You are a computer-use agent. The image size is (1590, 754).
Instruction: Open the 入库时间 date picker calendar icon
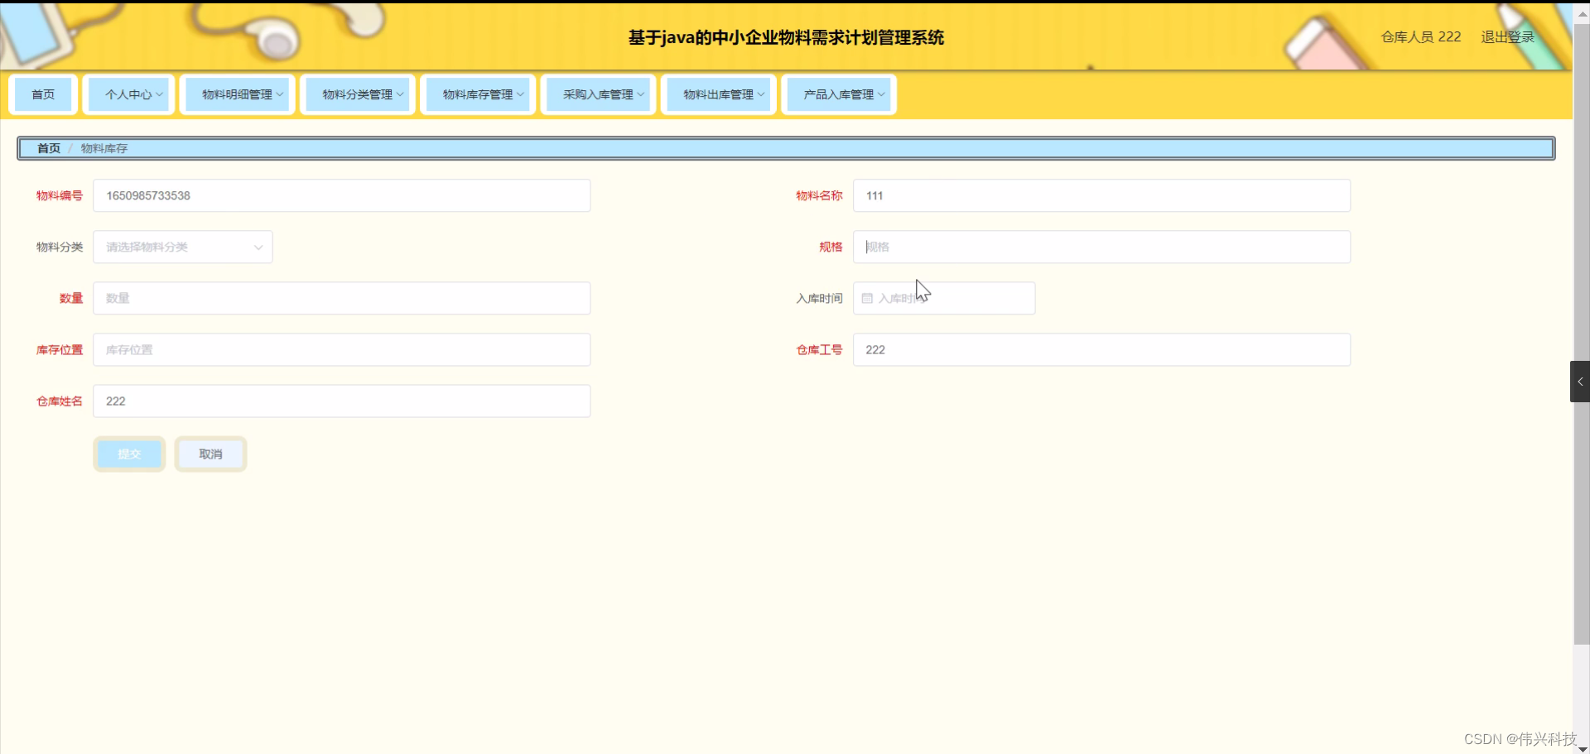click(867, 297)
